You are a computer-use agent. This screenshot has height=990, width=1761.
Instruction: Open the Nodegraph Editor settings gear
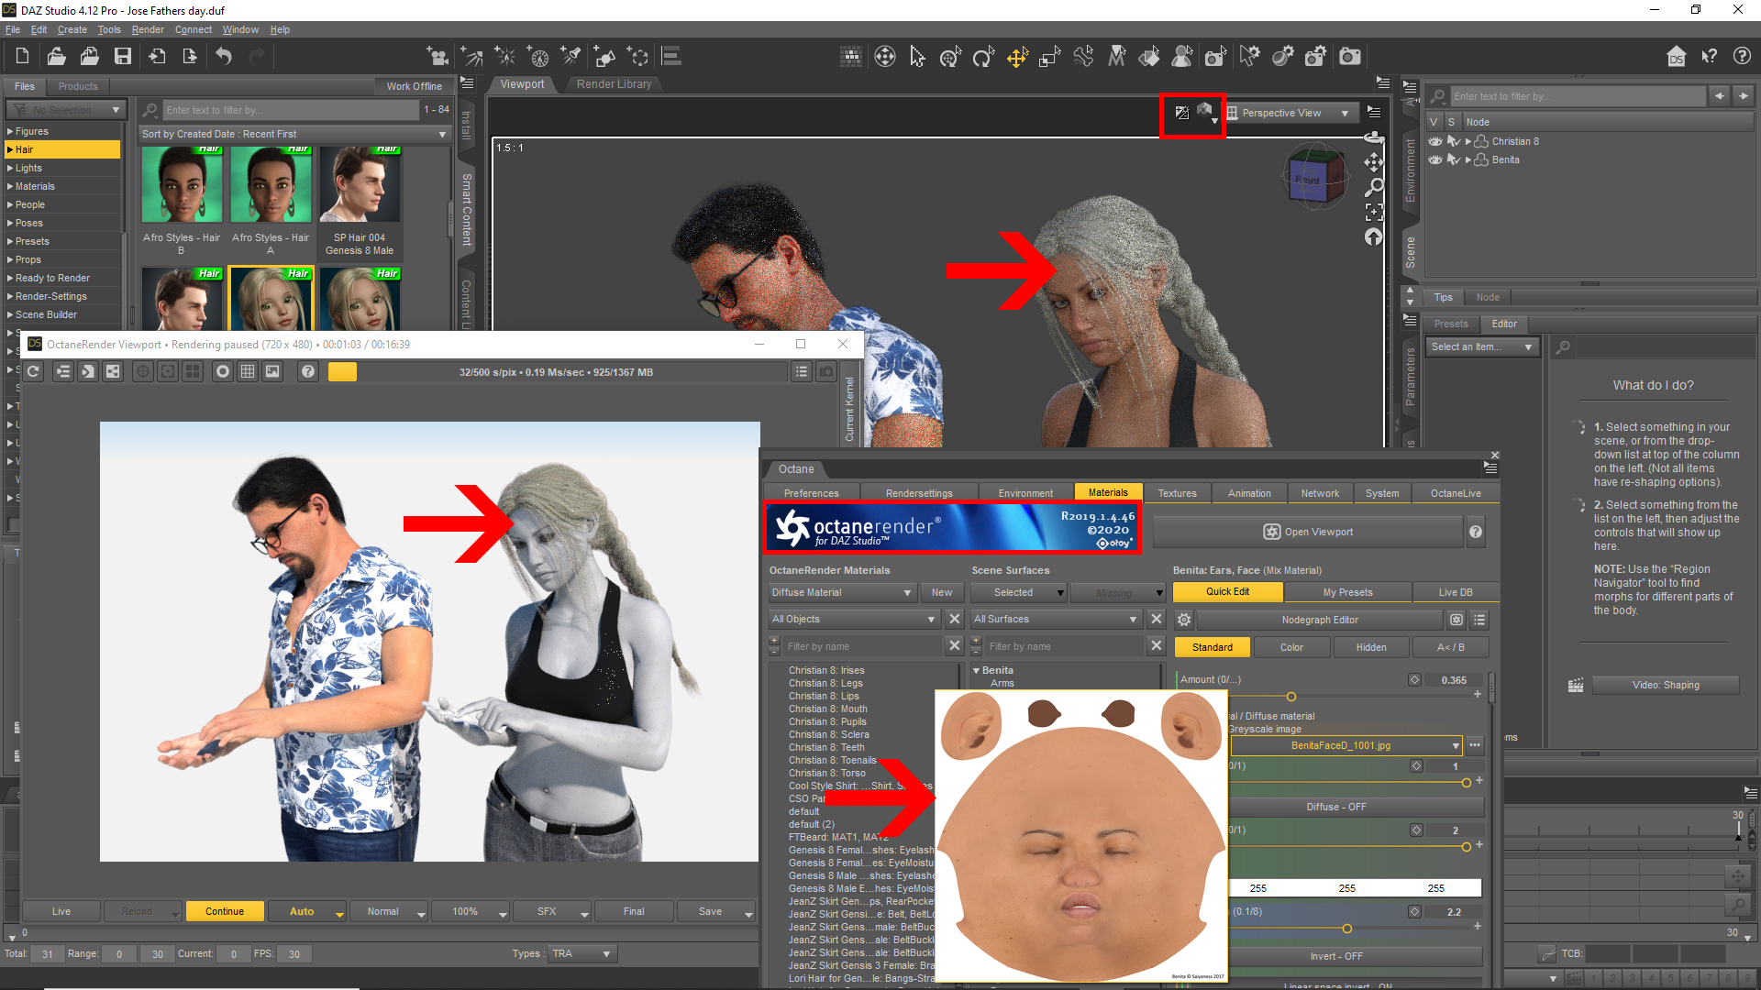pyautogui.click(x=1184, y=620)
